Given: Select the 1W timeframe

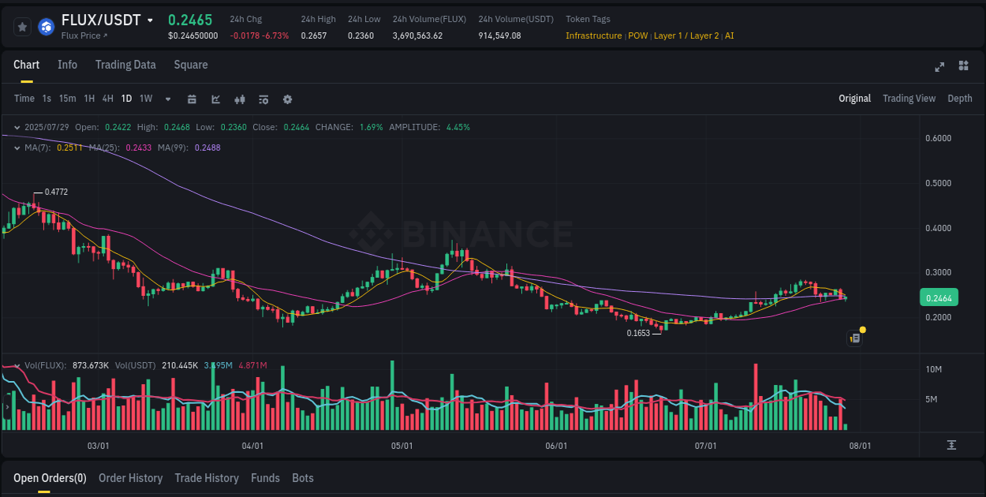Looking at the screenshot, I should (x=145, y=99).
